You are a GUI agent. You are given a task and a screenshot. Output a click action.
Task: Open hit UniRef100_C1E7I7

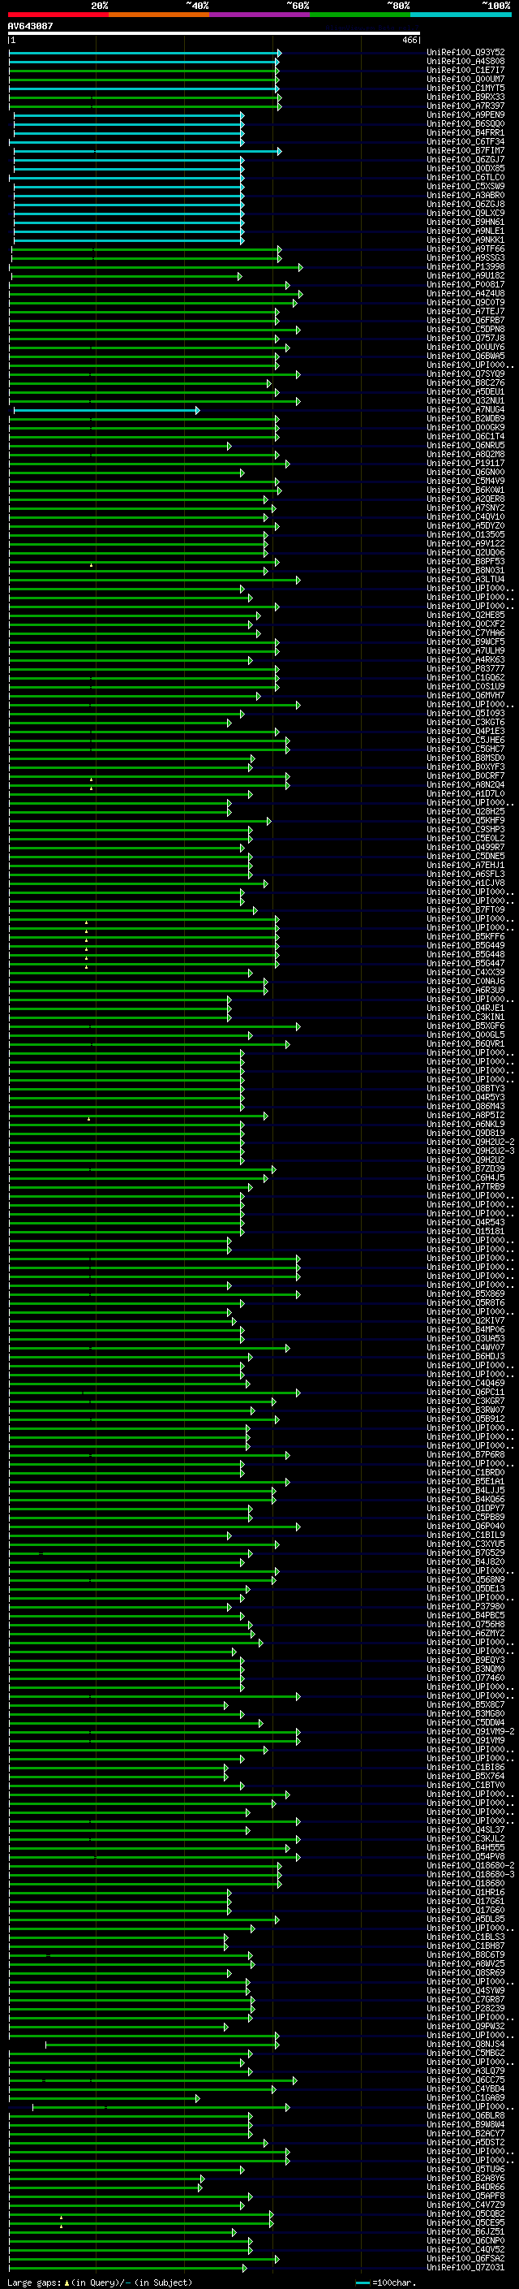(465, 70)
